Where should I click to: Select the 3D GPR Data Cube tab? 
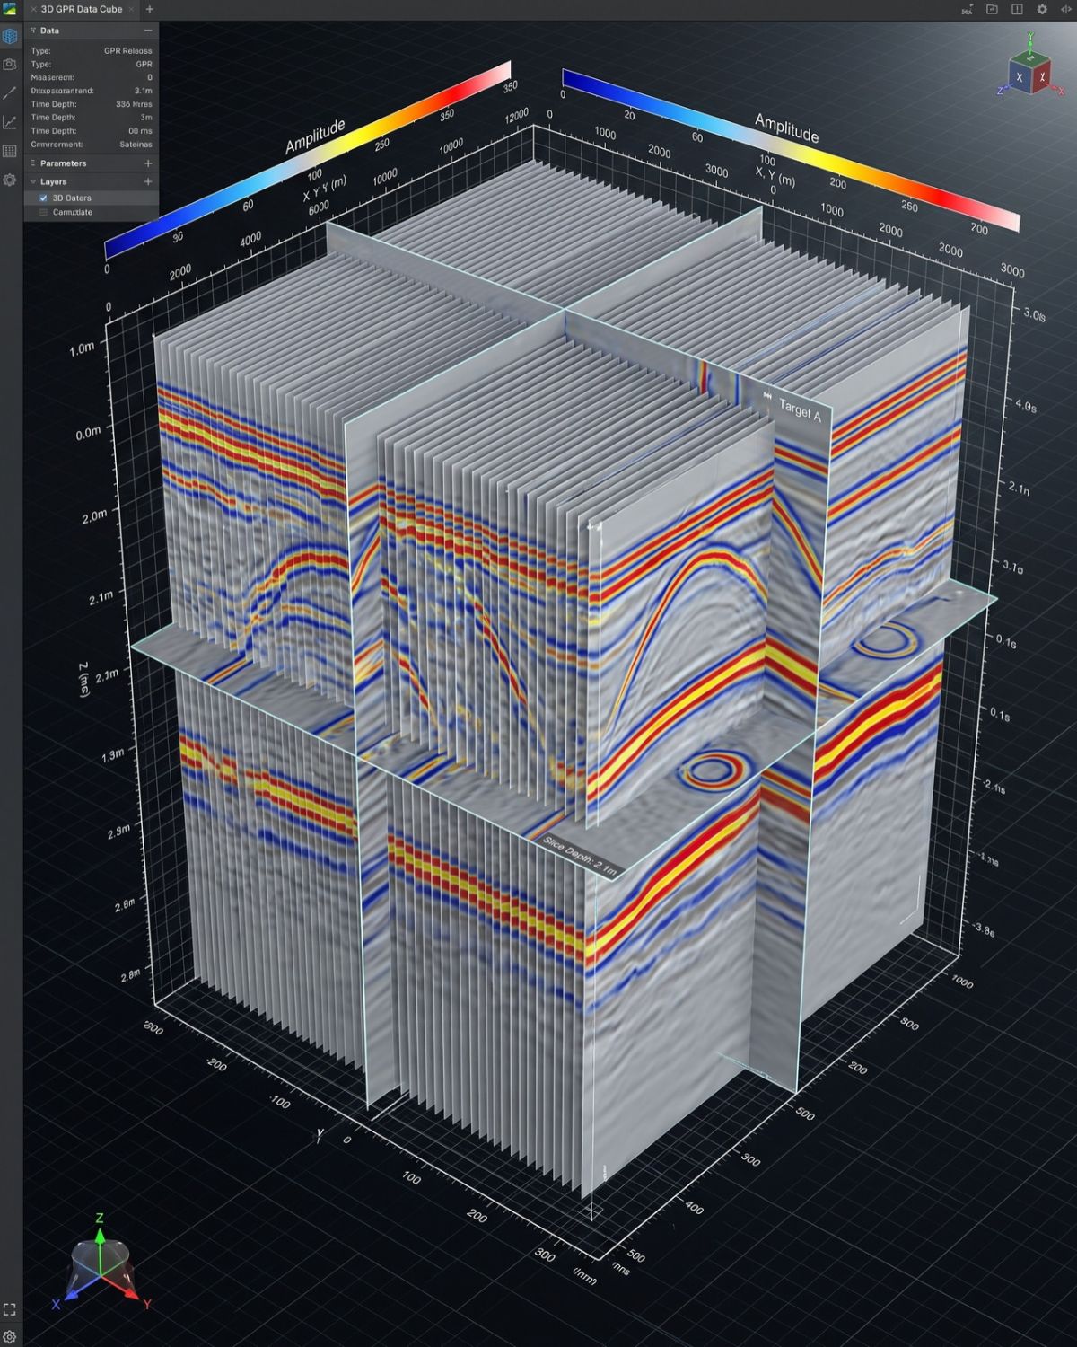[82, 9]
